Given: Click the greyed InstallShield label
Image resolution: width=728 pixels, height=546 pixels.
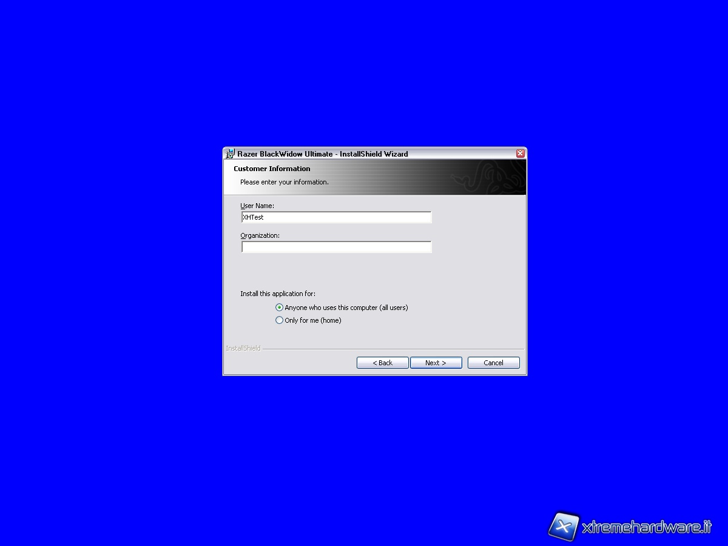Looking at the screenshot, I should (x=243, y=348).
